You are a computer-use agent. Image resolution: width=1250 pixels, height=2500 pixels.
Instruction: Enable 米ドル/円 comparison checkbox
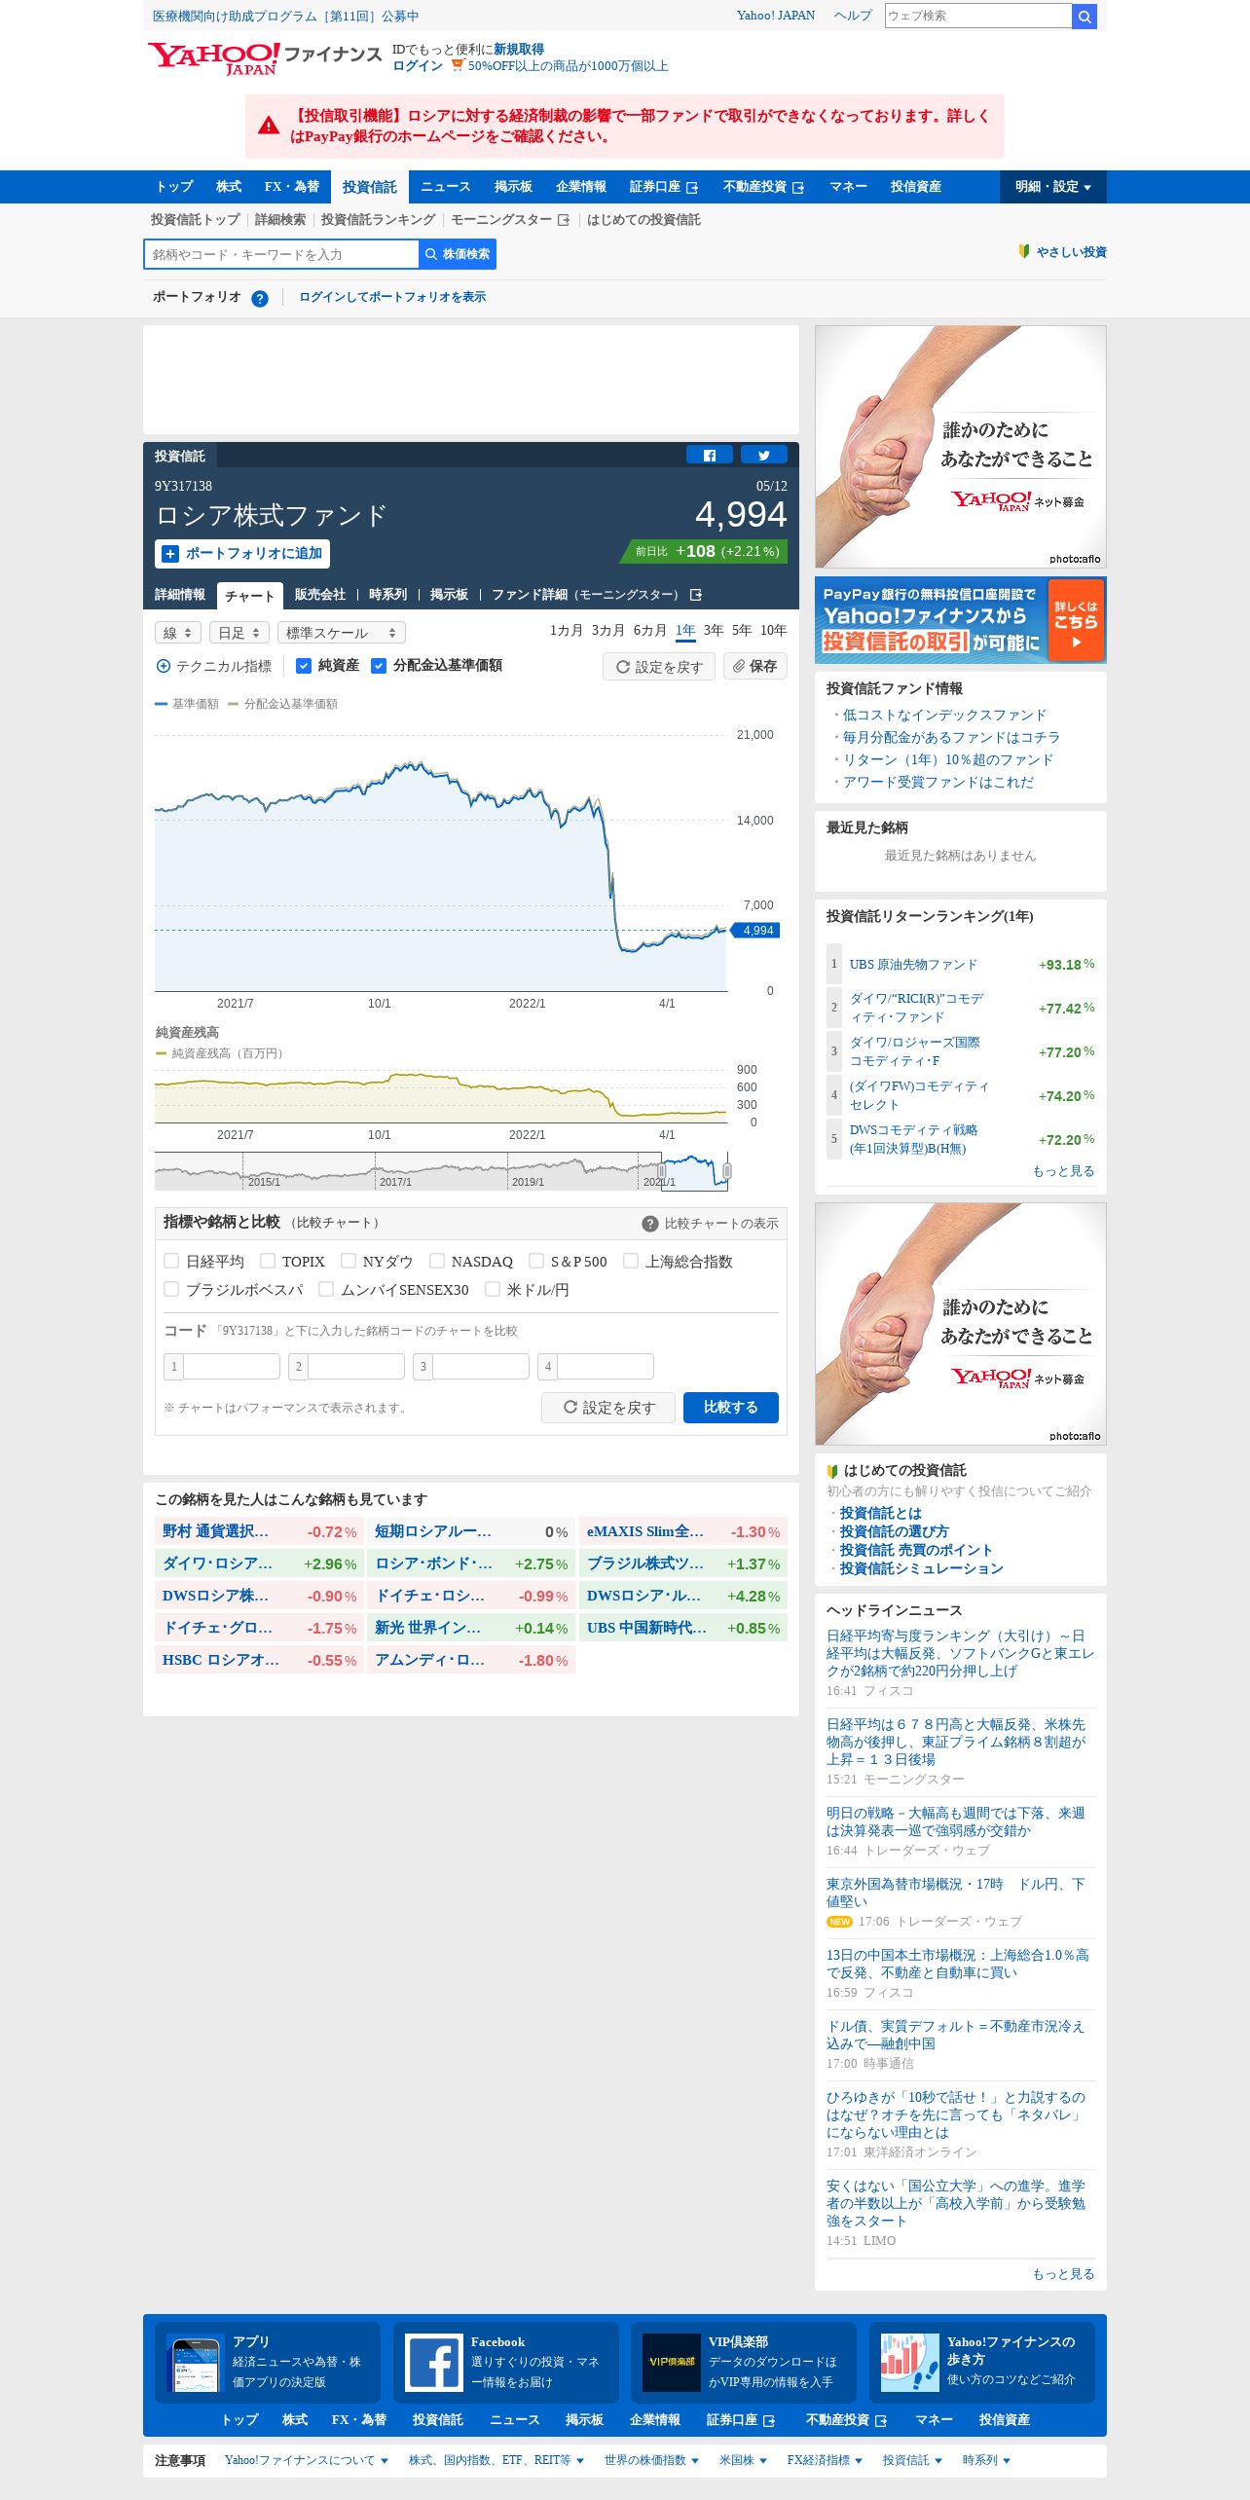tap(493, 1289)
